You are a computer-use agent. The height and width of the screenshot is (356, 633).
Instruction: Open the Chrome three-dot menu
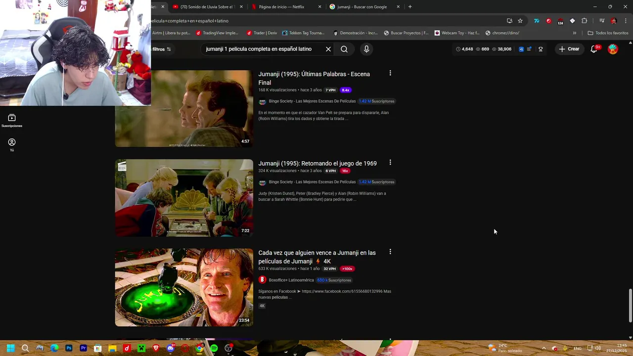tap(626, 21)
